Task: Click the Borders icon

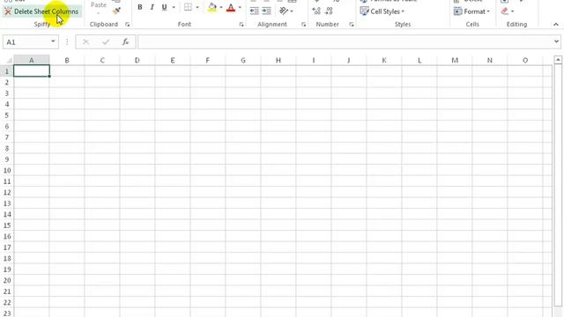Action: pos(188,7)
